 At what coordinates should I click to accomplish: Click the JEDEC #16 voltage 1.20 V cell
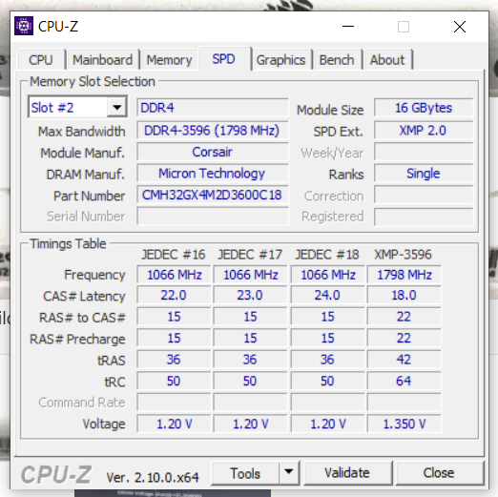174,424
